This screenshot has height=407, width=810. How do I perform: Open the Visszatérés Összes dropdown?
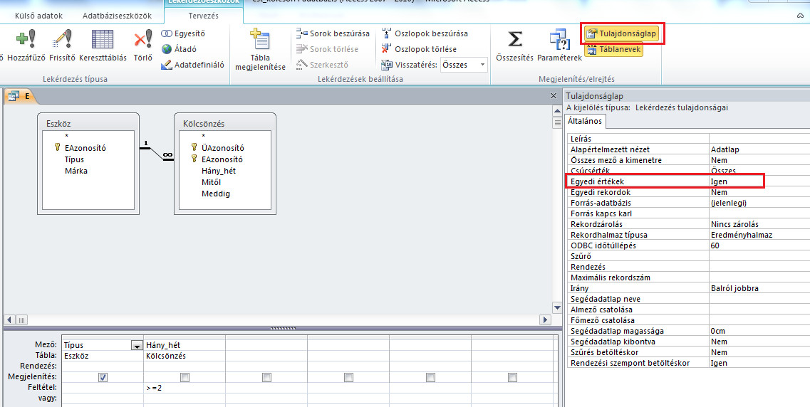coord(482,65)
